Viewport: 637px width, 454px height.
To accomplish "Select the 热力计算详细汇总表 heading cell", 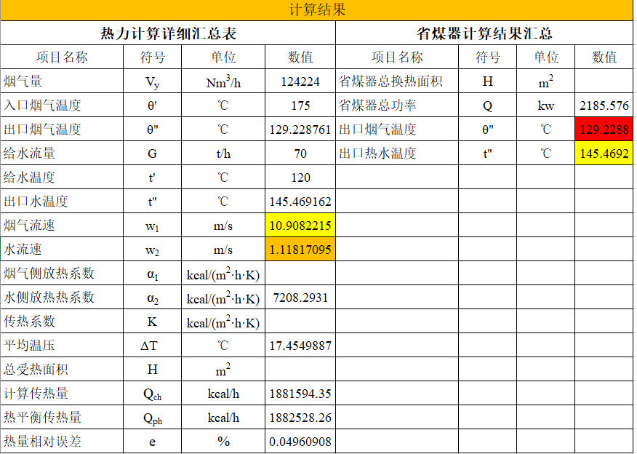I will 168,33.
